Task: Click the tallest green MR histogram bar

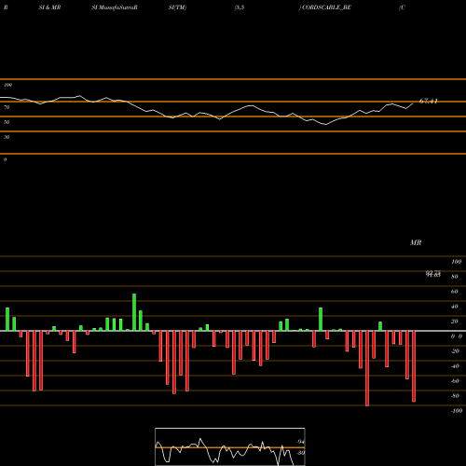Action: 134,312
